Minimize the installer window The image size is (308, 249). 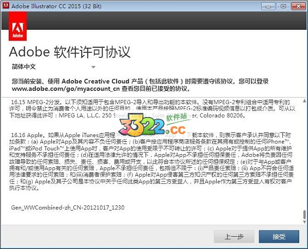coord(268,6)
